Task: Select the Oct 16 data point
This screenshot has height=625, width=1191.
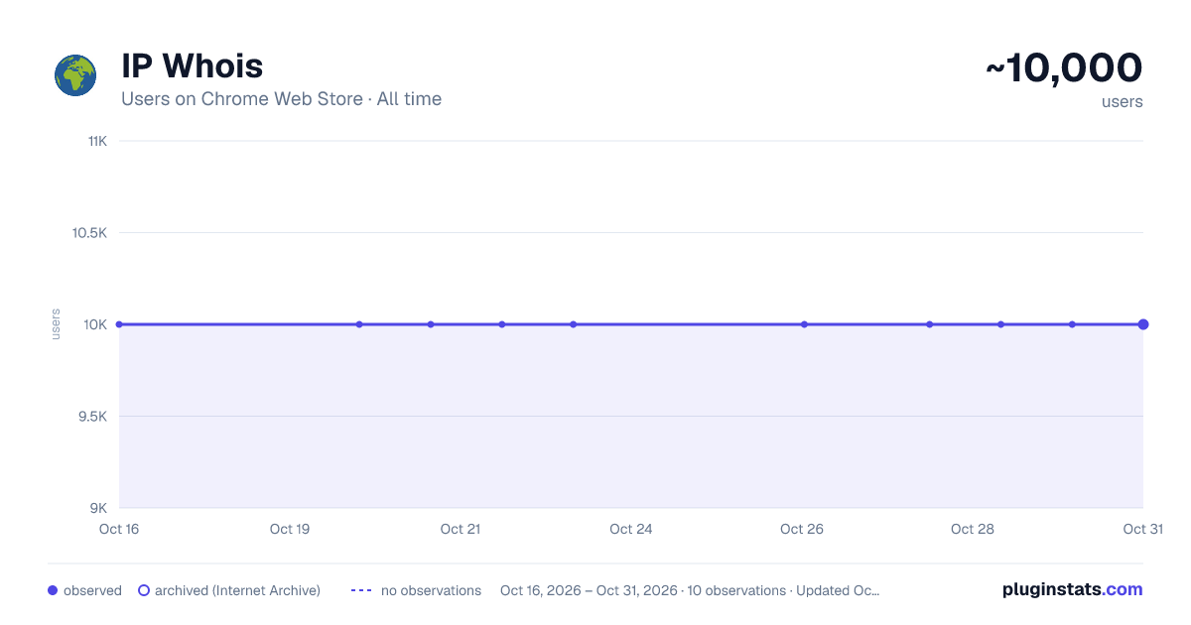Action: click(x=119, y=324)
